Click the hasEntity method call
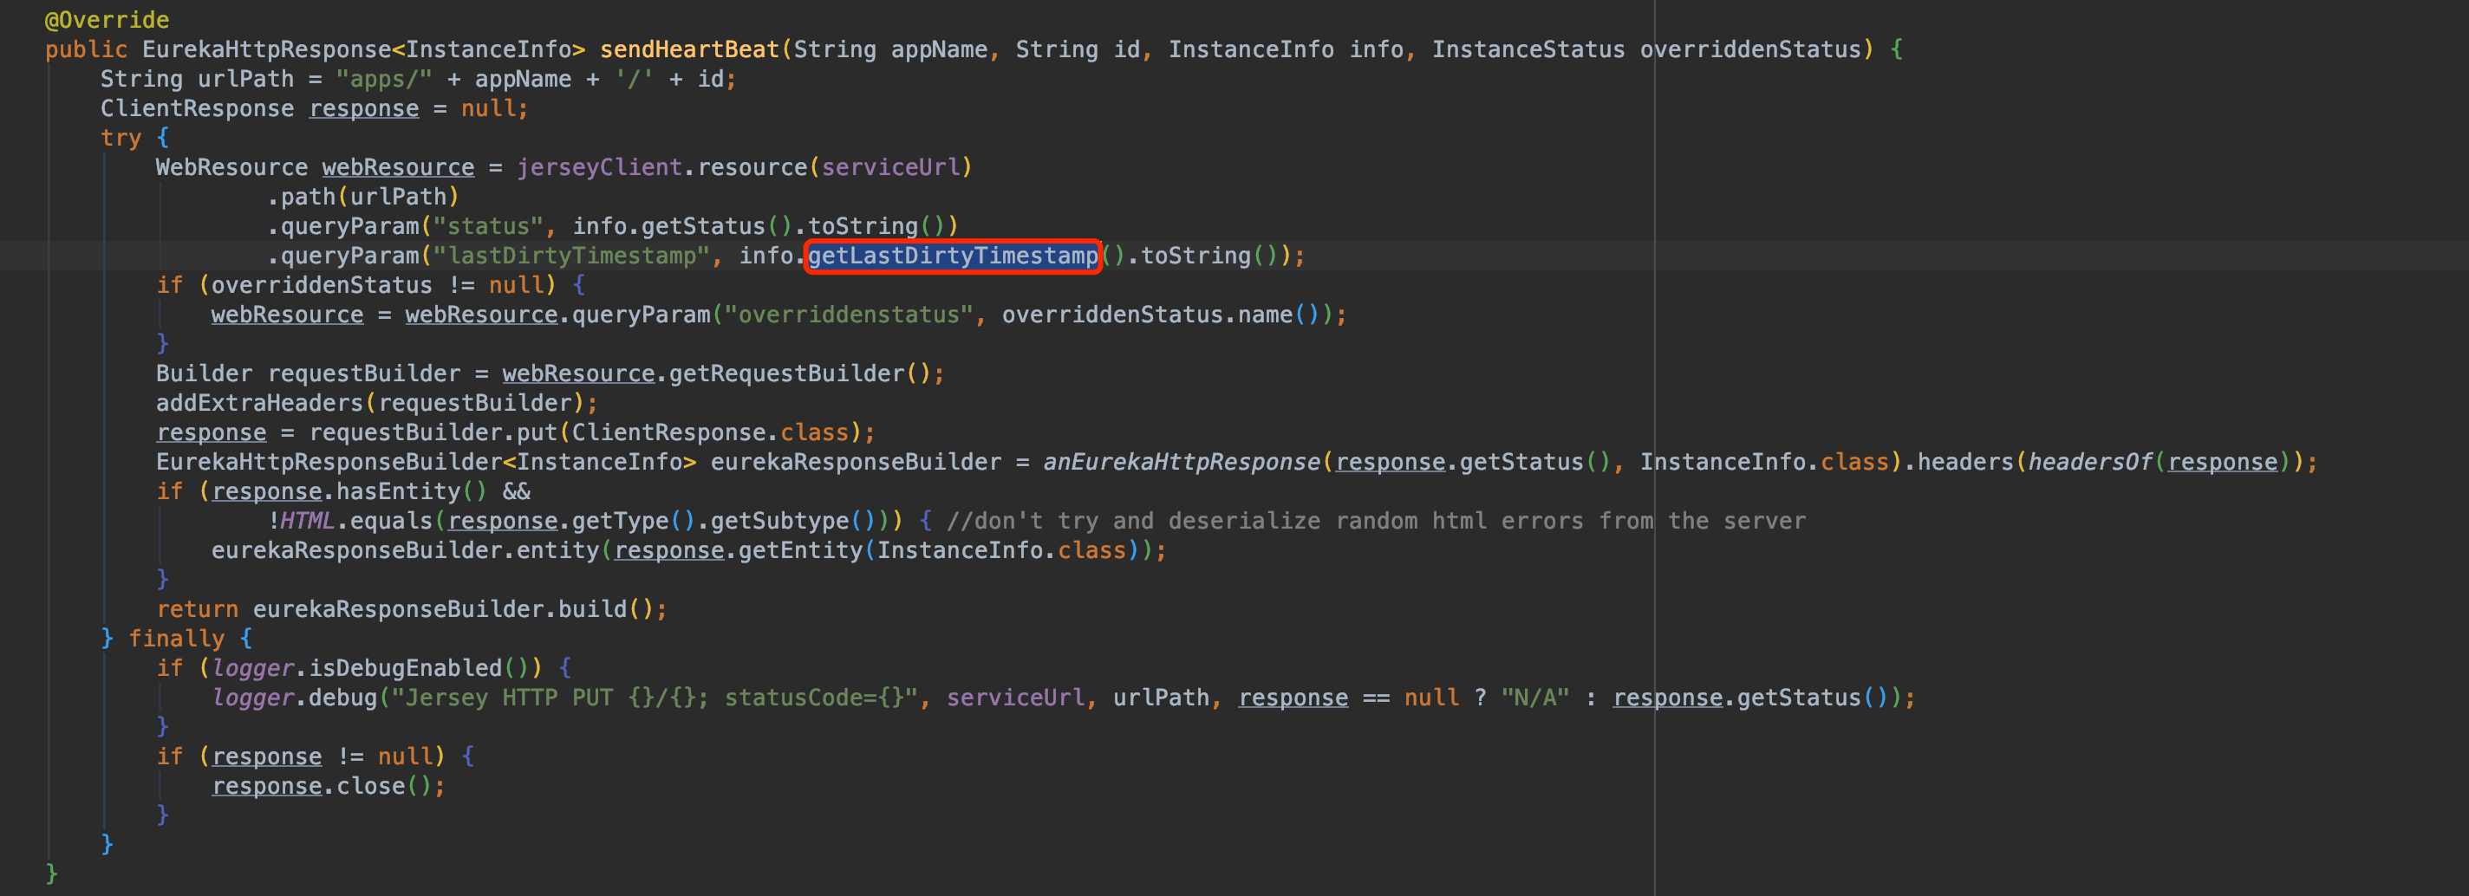Screen dimensions: 2469x896 click(399, 492)
